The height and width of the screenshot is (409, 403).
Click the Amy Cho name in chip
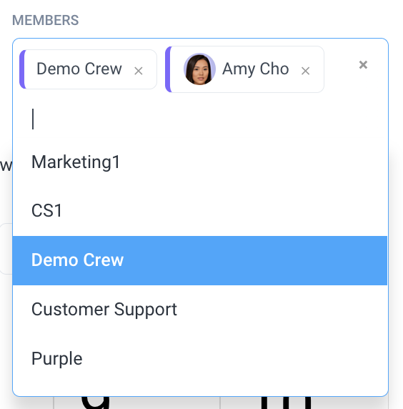(256, 69)
